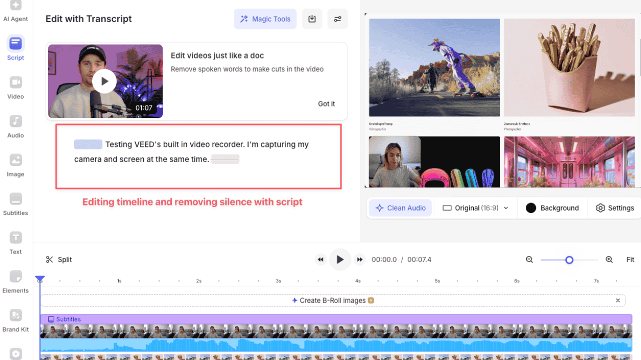Dismiss the tip with Got it
The image size is (641, 360).
326,103
